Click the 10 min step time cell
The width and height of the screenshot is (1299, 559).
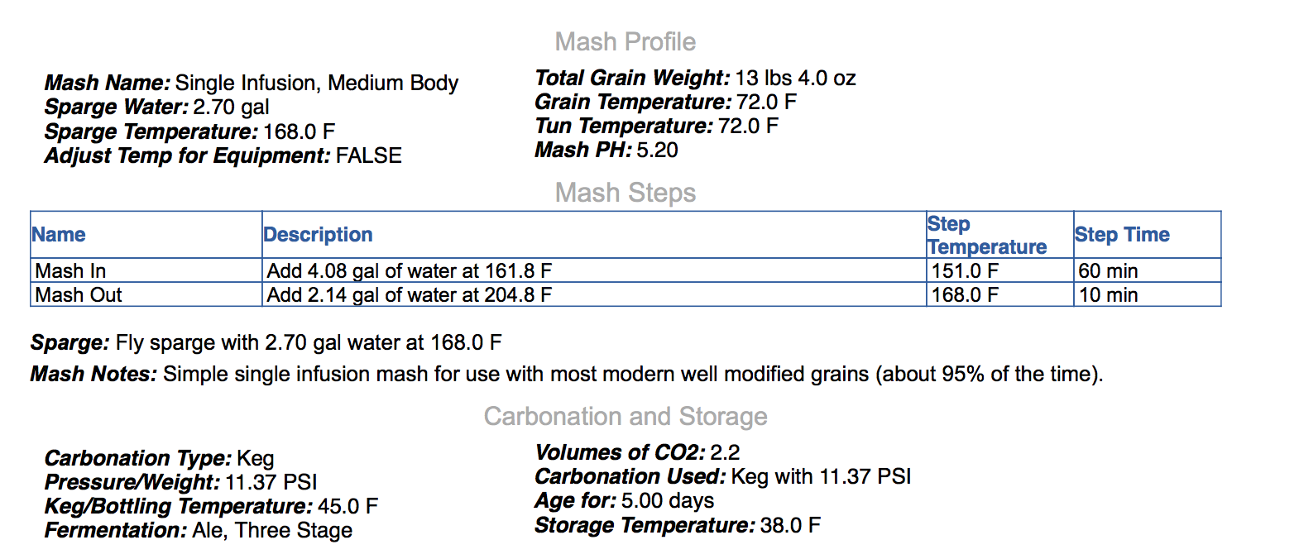point(1108,295)
